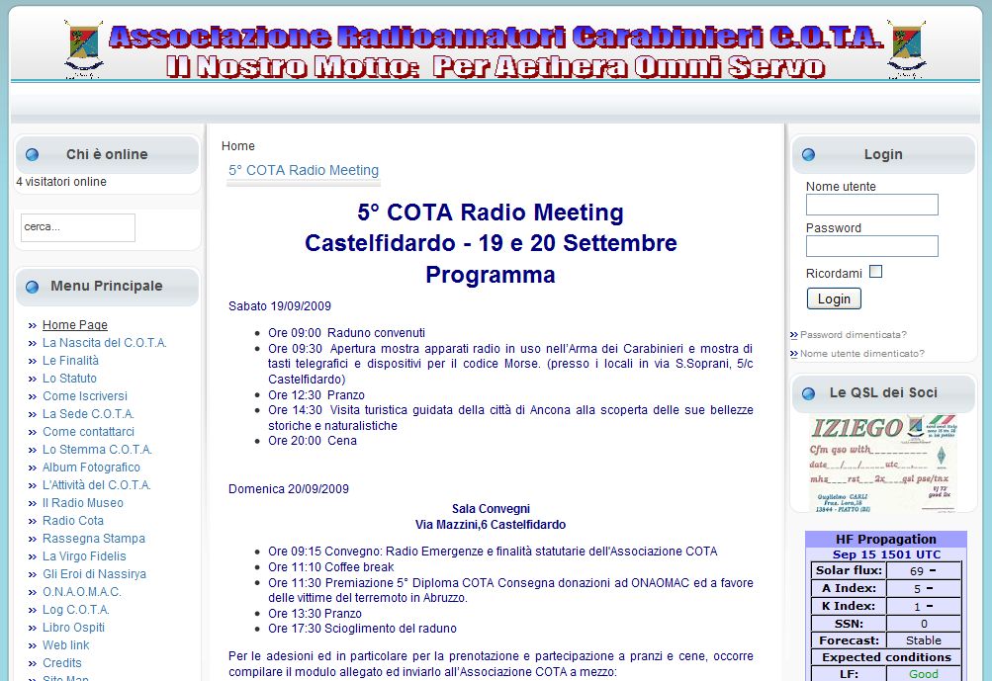Click the cerca... search box
992x681 pixels.
pyautogui.click(x=78, y=227)
